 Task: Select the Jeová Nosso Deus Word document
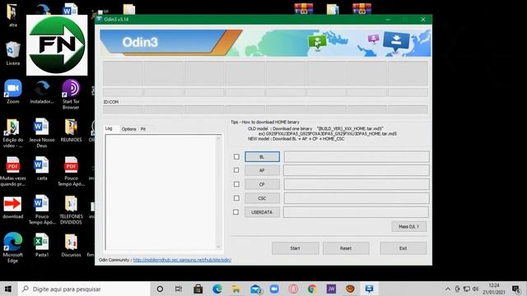click(x=42, y=133)
